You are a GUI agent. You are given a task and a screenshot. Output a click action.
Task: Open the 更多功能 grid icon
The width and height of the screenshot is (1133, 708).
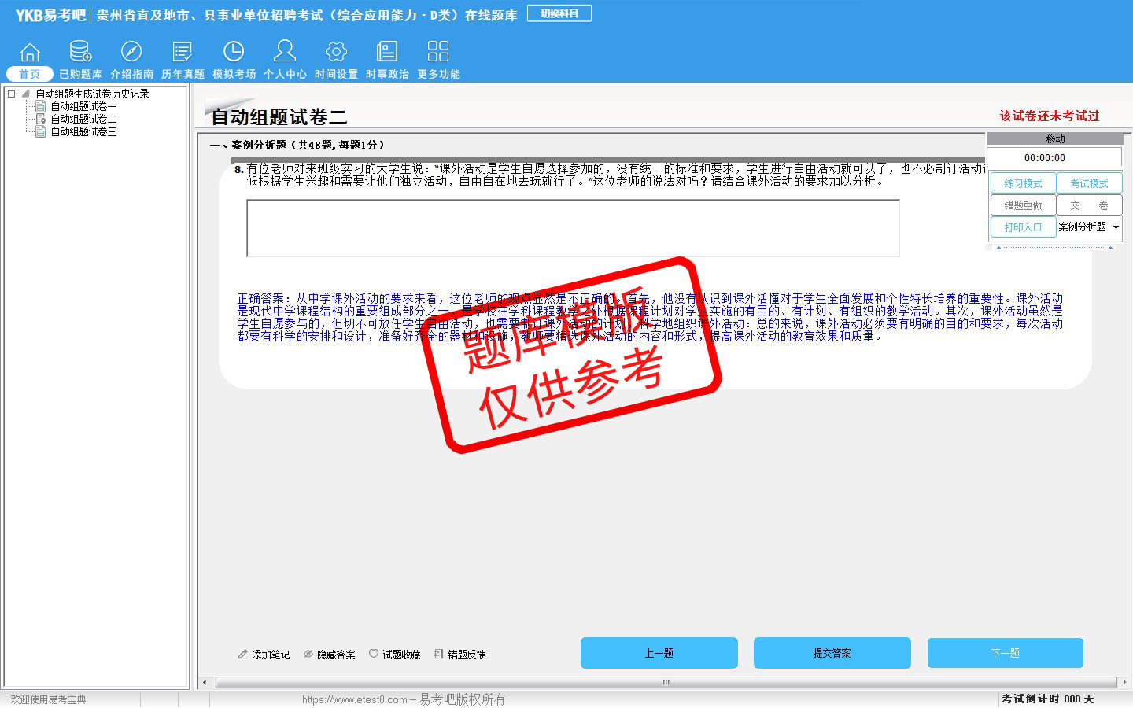pyautogui.click(x=438, y=53)
